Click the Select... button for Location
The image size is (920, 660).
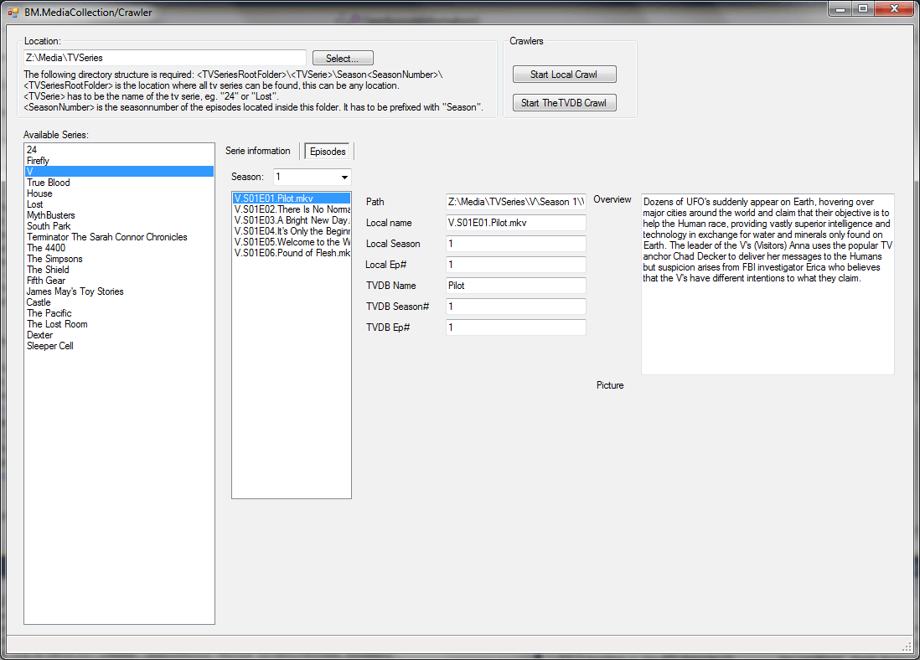[x=343, y=58]
